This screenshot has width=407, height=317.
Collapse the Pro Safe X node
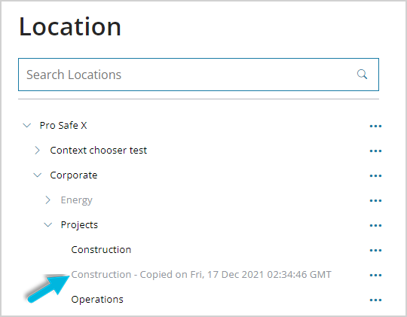tap(27, 126)
